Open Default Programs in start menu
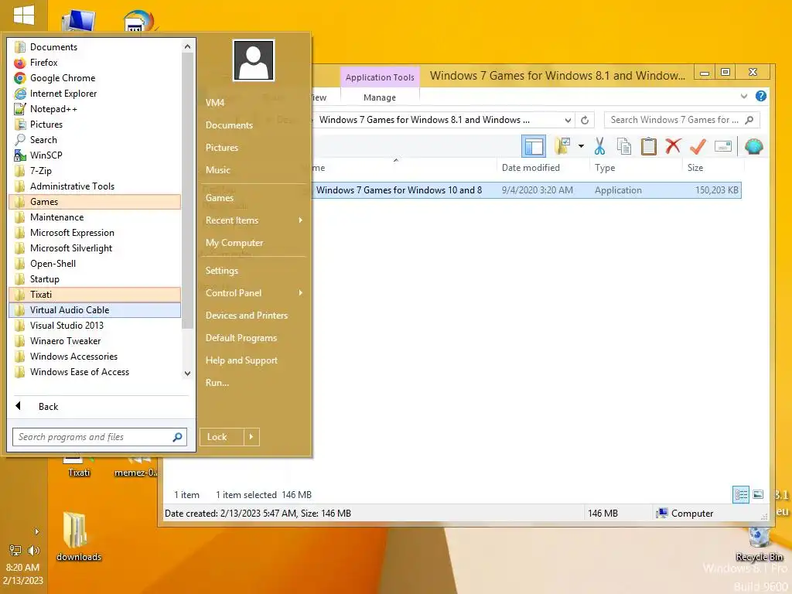 (x=254, y=338)
